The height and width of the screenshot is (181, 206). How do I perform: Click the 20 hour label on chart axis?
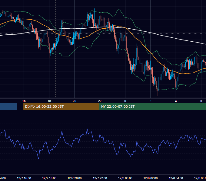[75, 101]
